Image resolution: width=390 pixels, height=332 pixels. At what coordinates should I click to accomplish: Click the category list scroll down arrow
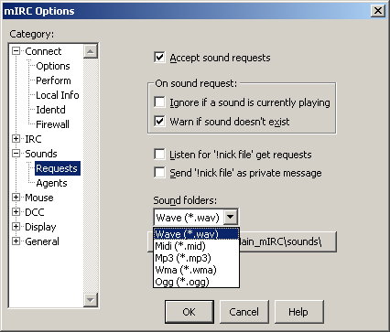[x=91, y=300]
